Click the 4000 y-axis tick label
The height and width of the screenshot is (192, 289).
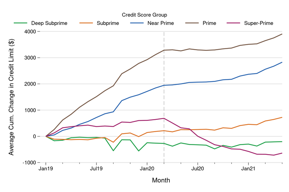(33, 32)
